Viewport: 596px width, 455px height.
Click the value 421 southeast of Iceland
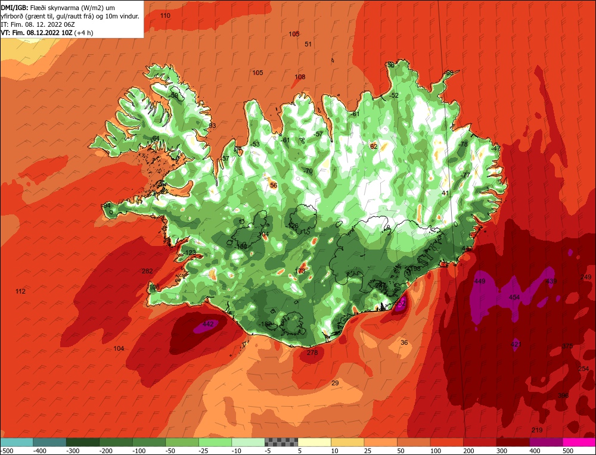(x=516, y=344)
